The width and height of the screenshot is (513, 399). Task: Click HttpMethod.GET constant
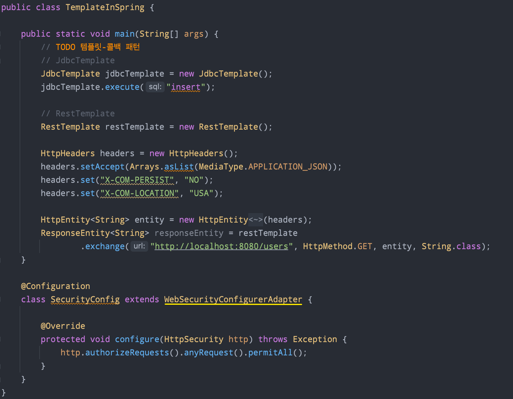[x=338, y=246]
